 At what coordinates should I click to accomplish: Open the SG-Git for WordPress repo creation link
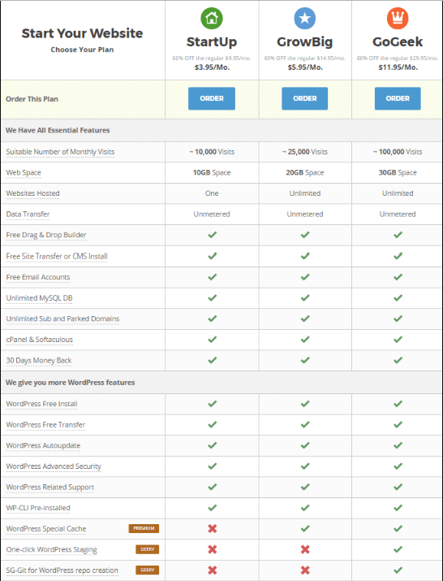(x=62, y=570)
